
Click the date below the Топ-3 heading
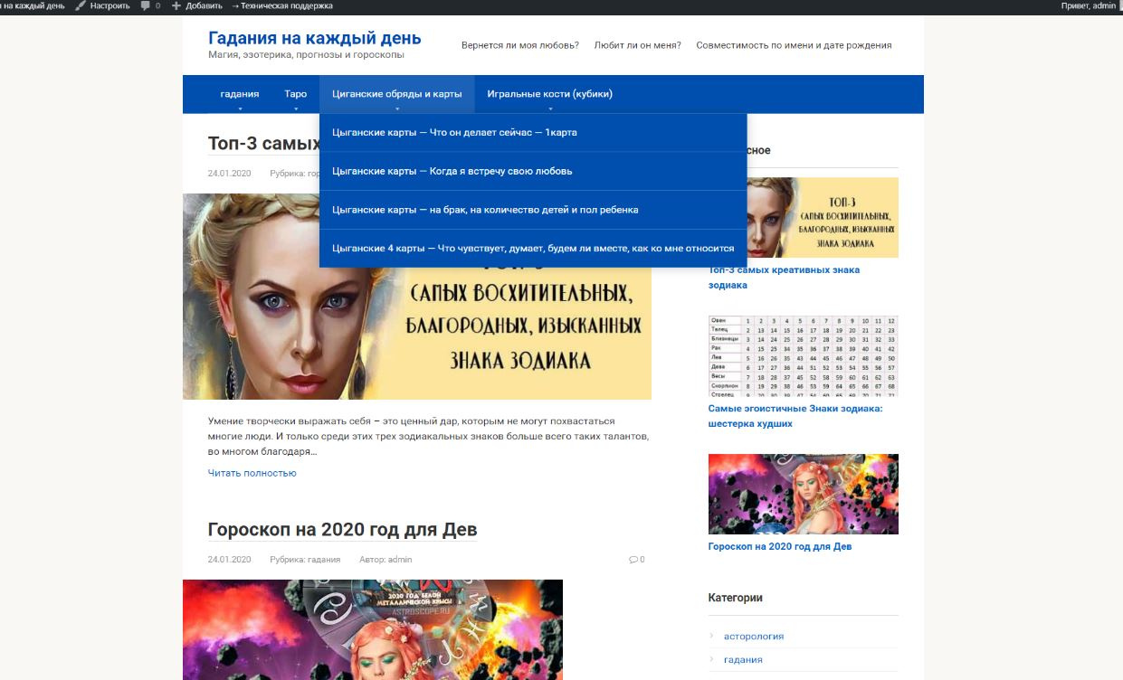point(229,174)
